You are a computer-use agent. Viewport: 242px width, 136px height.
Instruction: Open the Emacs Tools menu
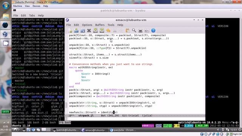[111, 25]
